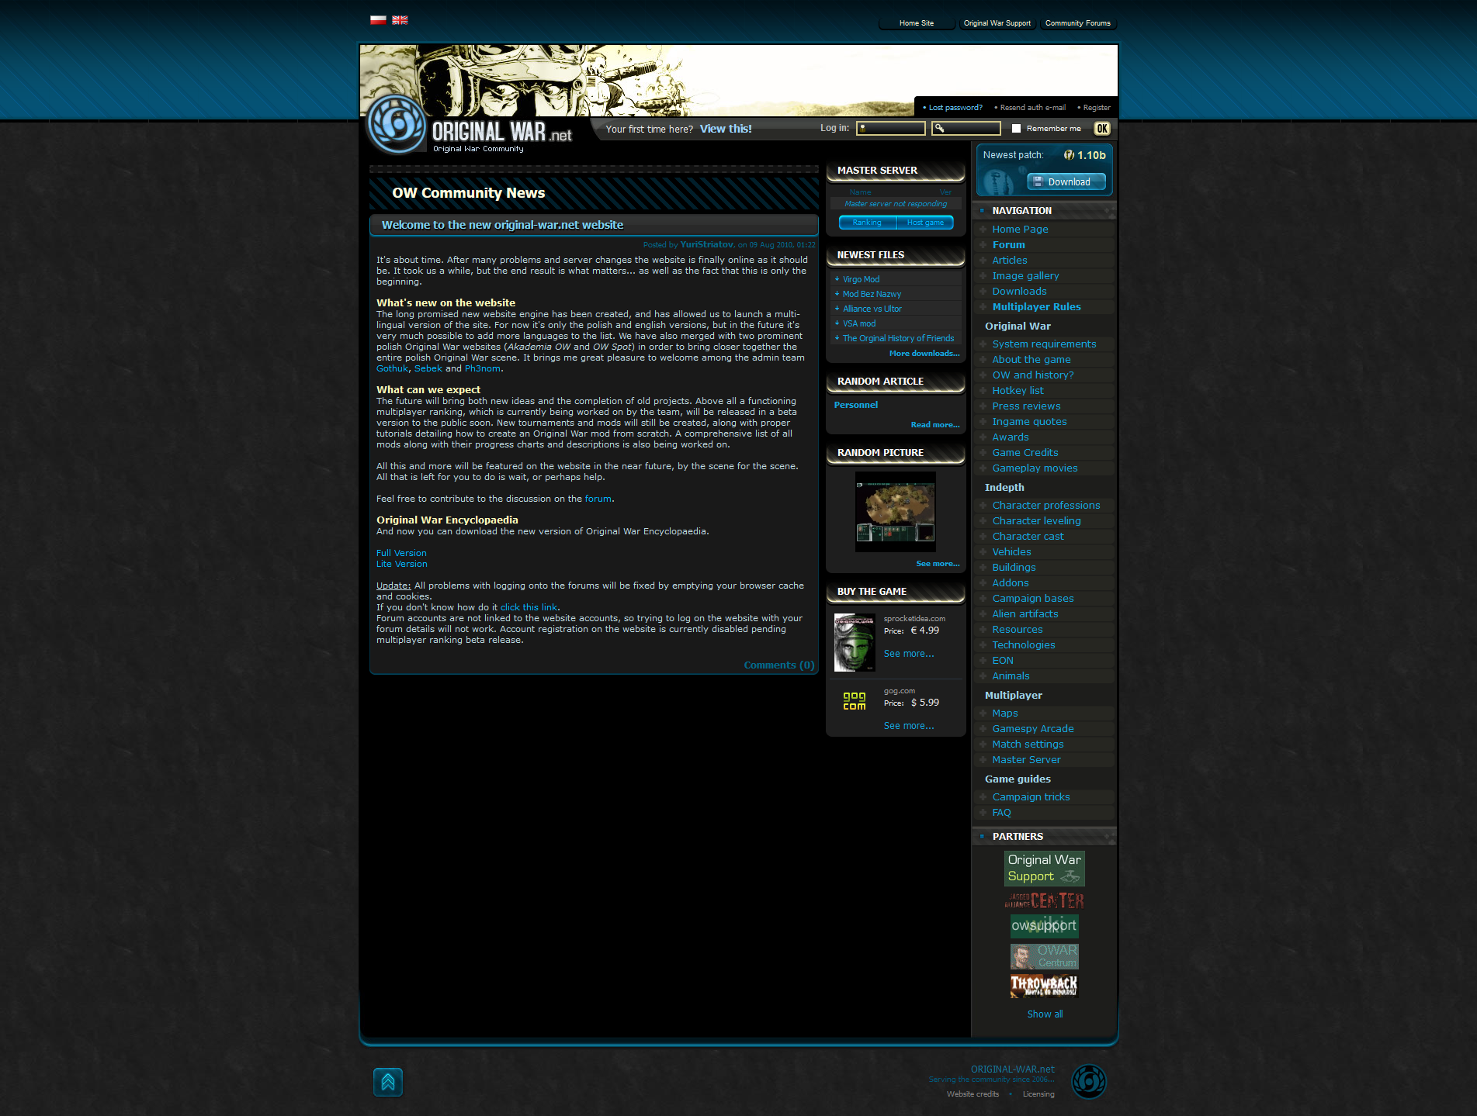The height and width of the screenshot is (1116, 1477).
Task: Open Home Site top menu
Action: point(917,23)
